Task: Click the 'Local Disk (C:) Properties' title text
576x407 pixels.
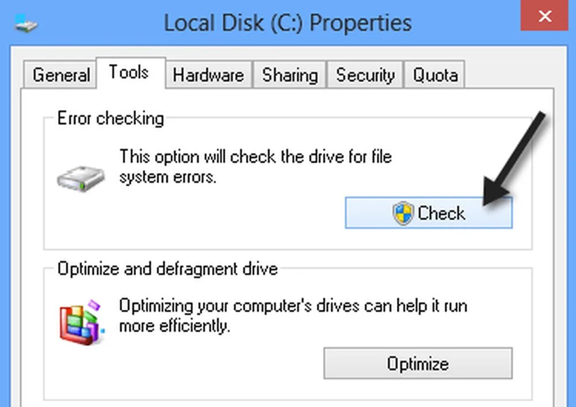Action: click(x=287, y=23)
